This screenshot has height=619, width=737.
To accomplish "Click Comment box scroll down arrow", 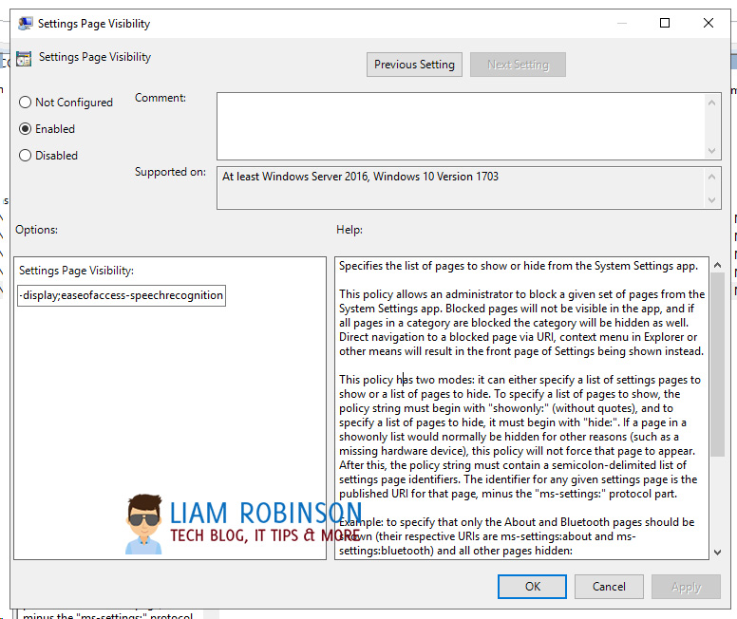I will click(x=711, y=151).
